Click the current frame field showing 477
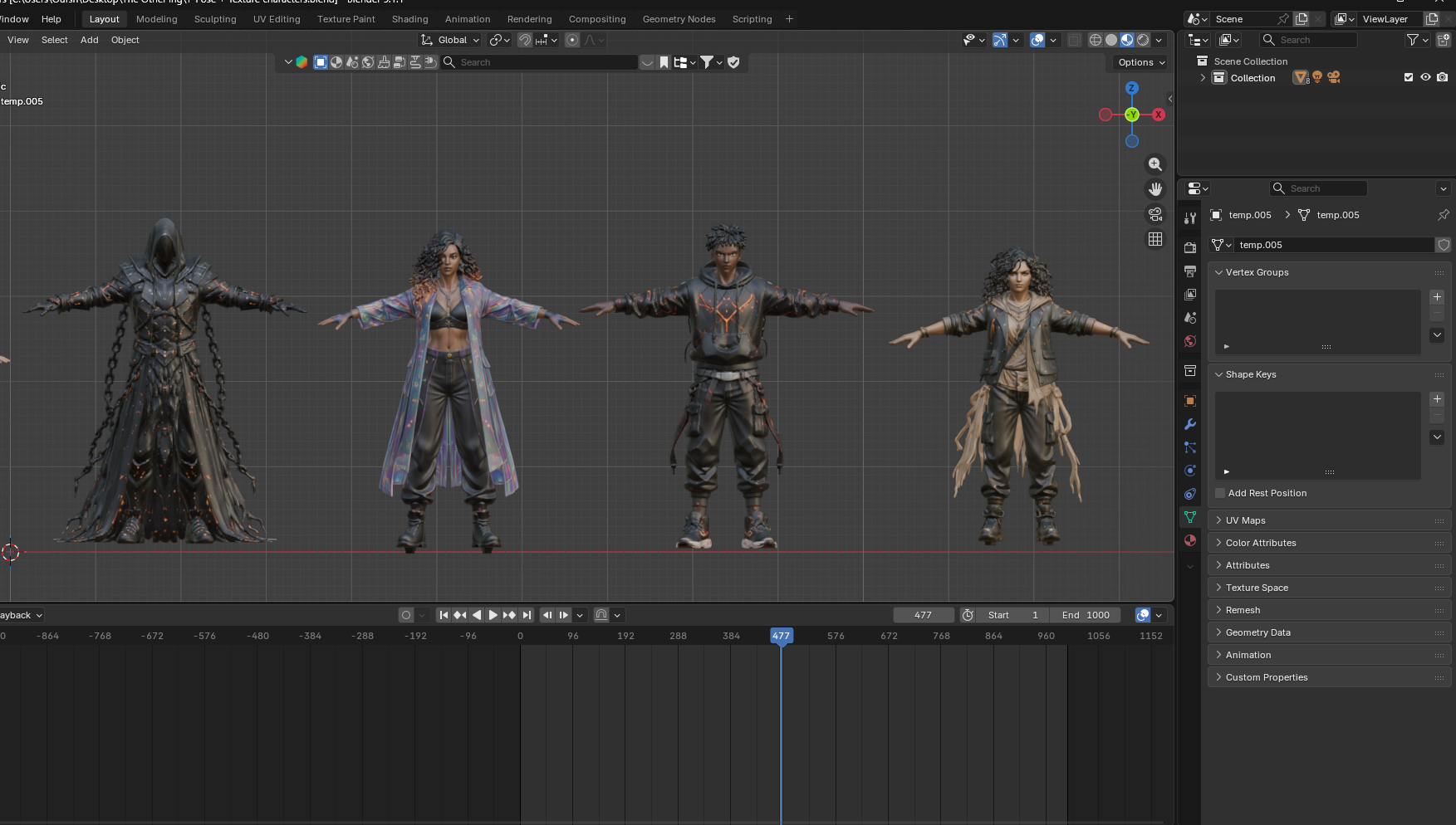1456x825 pixels. [x=924, y=615]
